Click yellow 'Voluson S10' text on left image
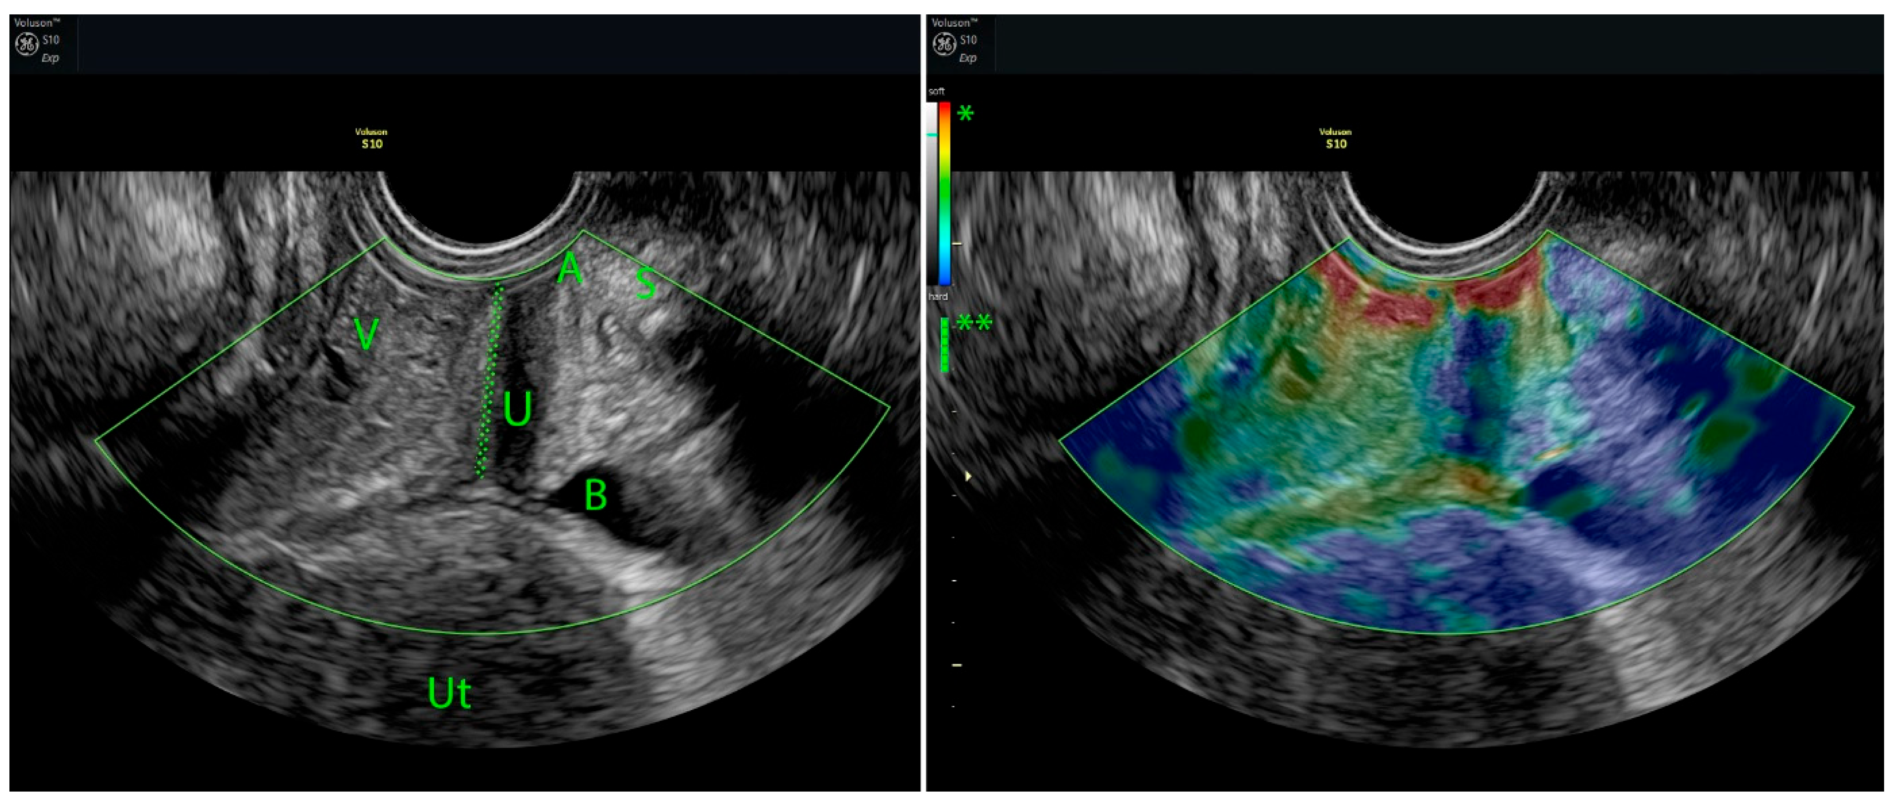 click(371, 138)
